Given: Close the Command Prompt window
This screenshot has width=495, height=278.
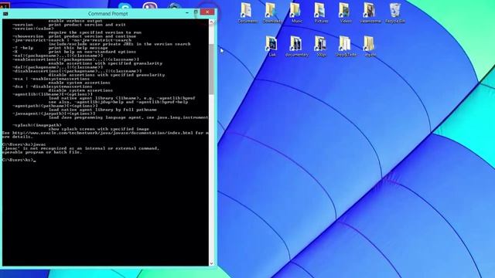Looking at the screenshot, I should pyautogui.click(x=207, y=12).
